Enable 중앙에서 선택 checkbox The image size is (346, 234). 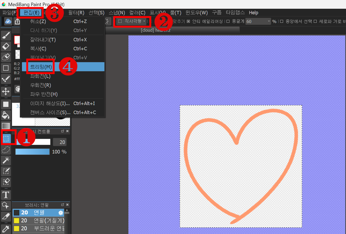tap(282, 21)
